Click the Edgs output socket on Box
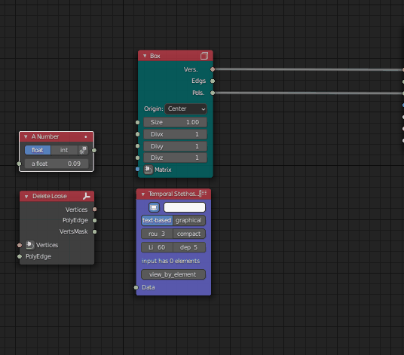This screenshot has height=355, width=404. tap(213, 81)
